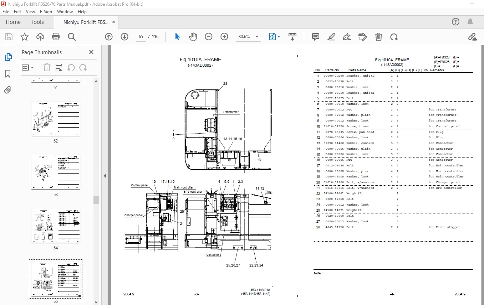Rotate thumbnails counterclockwise in the panel
This screenshot has height=305, width=484.
pyautogui.click(x=71, y=67)
